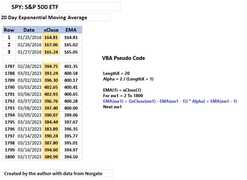This screenshot has width=247, height=180.
Task: Select date cell 01/25/2016
Action: click(x=29, y=37)
